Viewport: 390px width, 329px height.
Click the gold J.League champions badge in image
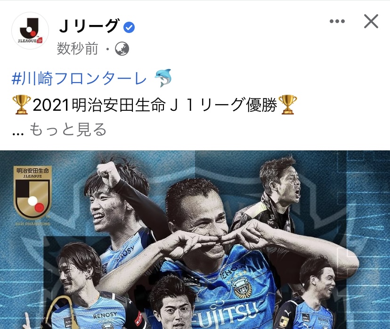pos(32,195)
